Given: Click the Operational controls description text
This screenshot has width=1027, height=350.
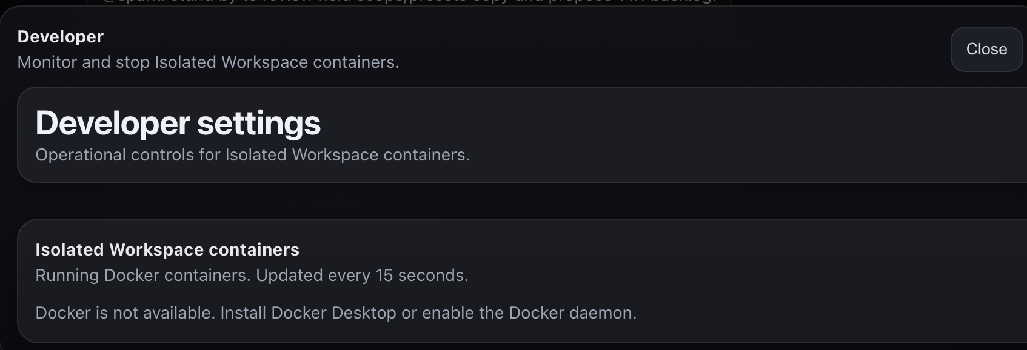Looking at the screenshot, I should [253, 154].
